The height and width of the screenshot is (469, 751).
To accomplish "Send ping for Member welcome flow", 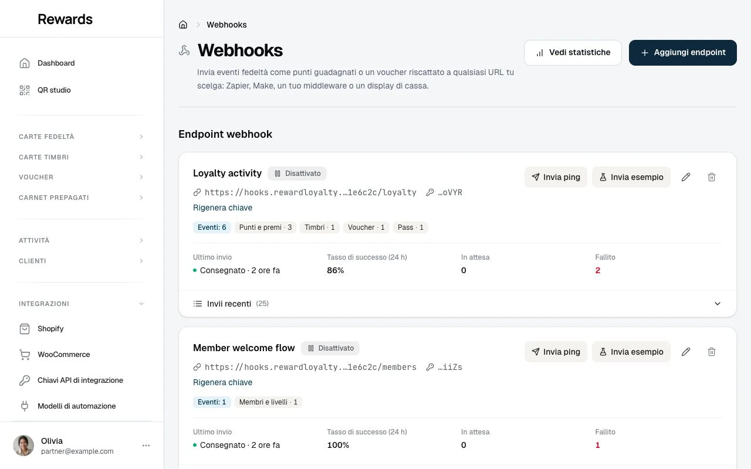I will click(556, 352).
